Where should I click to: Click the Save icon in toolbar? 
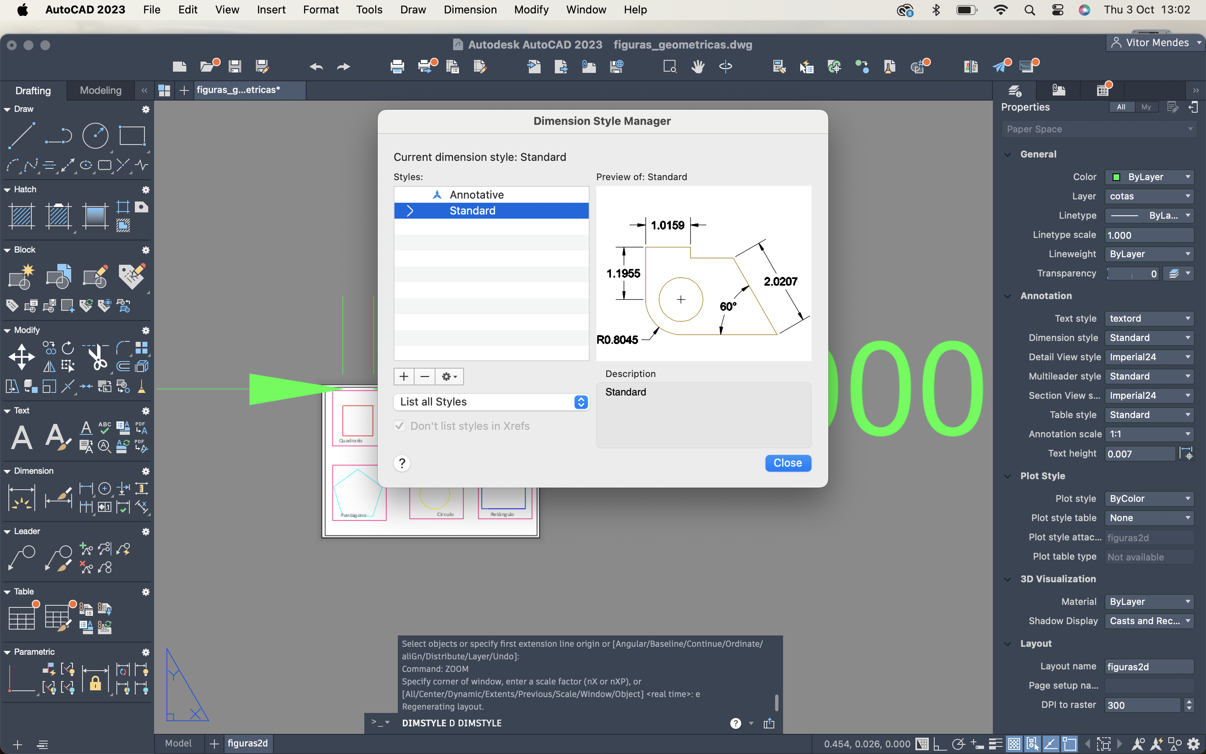click(x=235, y=66)
